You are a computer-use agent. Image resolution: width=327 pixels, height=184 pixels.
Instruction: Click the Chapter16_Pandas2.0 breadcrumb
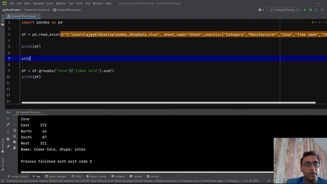[x=37, y=10]
